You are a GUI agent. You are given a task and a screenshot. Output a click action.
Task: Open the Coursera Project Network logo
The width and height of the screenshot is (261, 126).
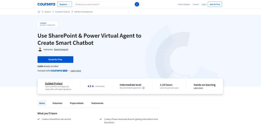(x=48, y=24)
